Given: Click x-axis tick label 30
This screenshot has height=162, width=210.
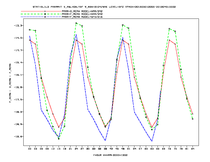Looking at the screenshot, I should pos(88,149).
